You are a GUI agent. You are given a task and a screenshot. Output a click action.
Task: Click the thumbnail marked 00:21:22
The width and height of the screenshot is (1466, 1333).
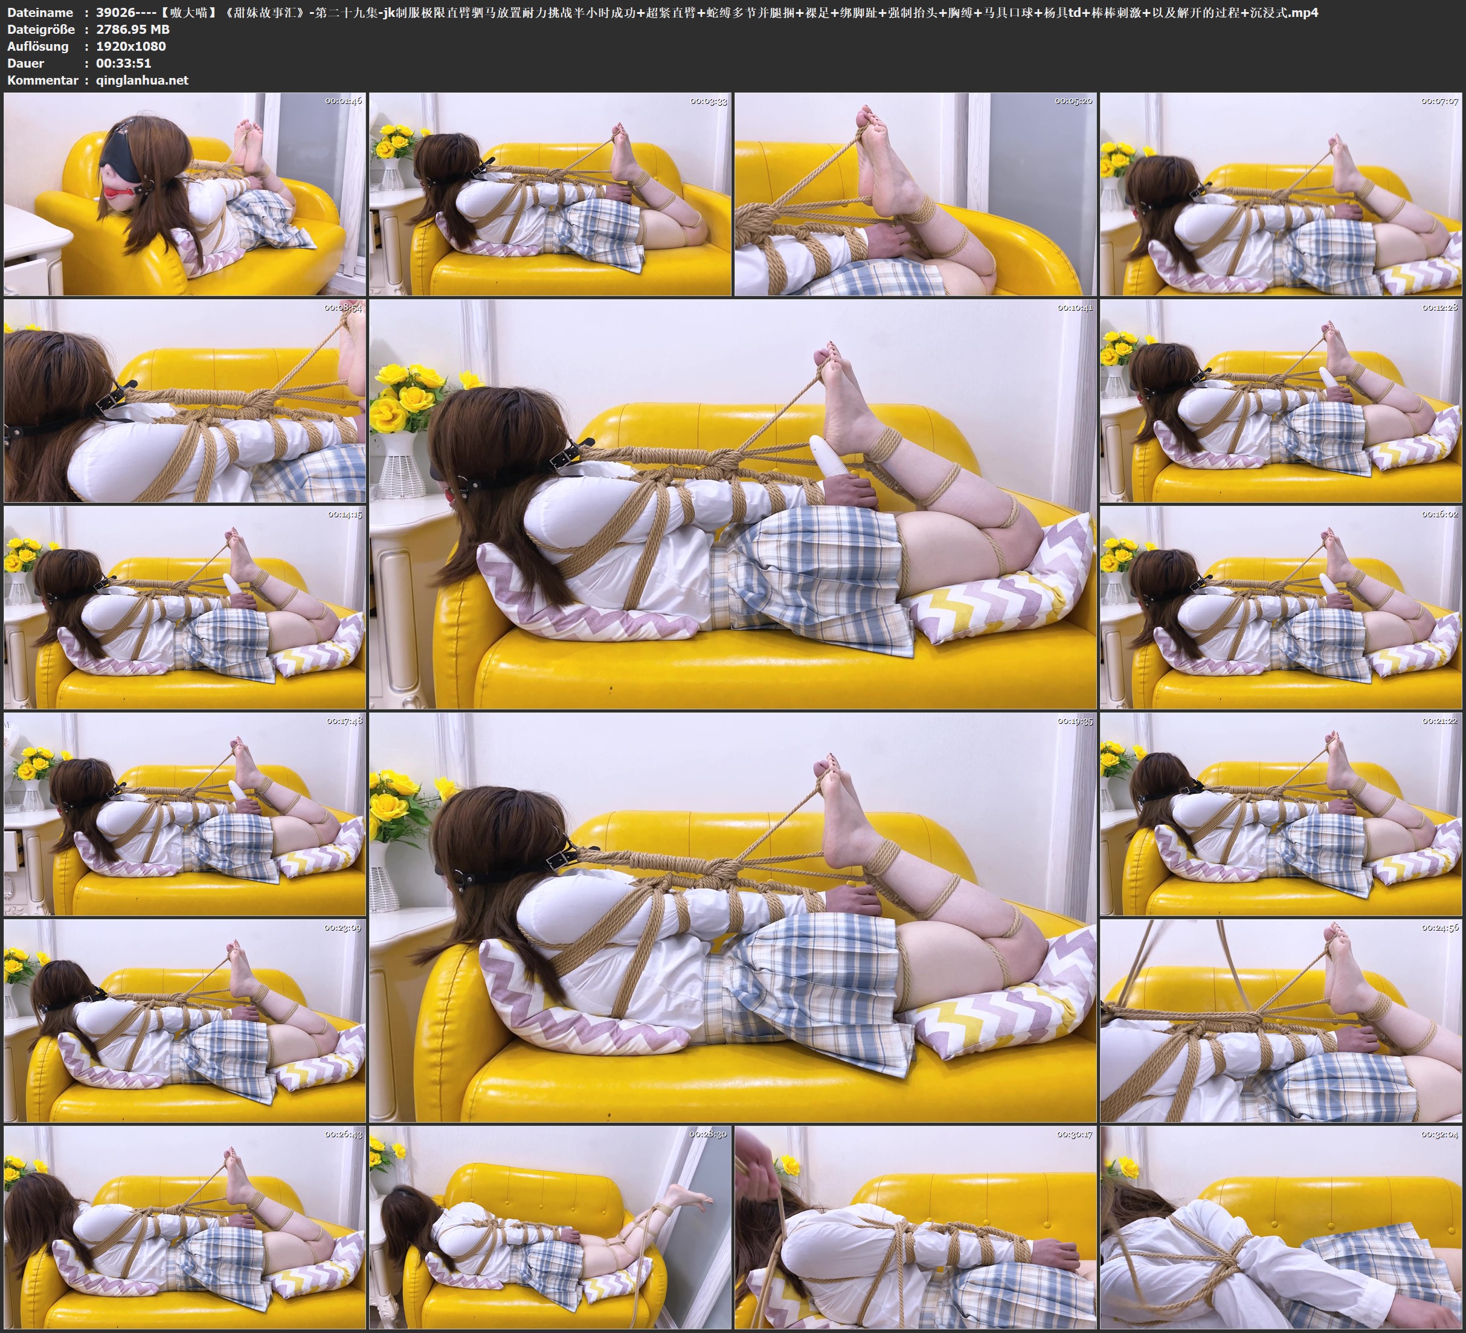pyautogui.click(x=1281, y=814)
